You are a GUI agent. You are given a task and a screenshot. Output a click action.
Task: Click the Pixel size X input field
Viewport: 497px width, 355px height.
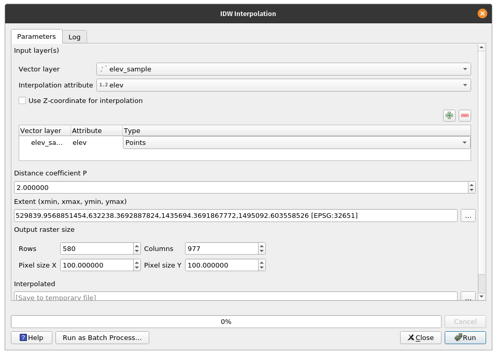(96, 265)
